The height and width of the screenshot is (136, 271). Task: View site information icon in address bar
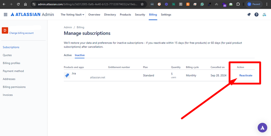click(34, 4)
